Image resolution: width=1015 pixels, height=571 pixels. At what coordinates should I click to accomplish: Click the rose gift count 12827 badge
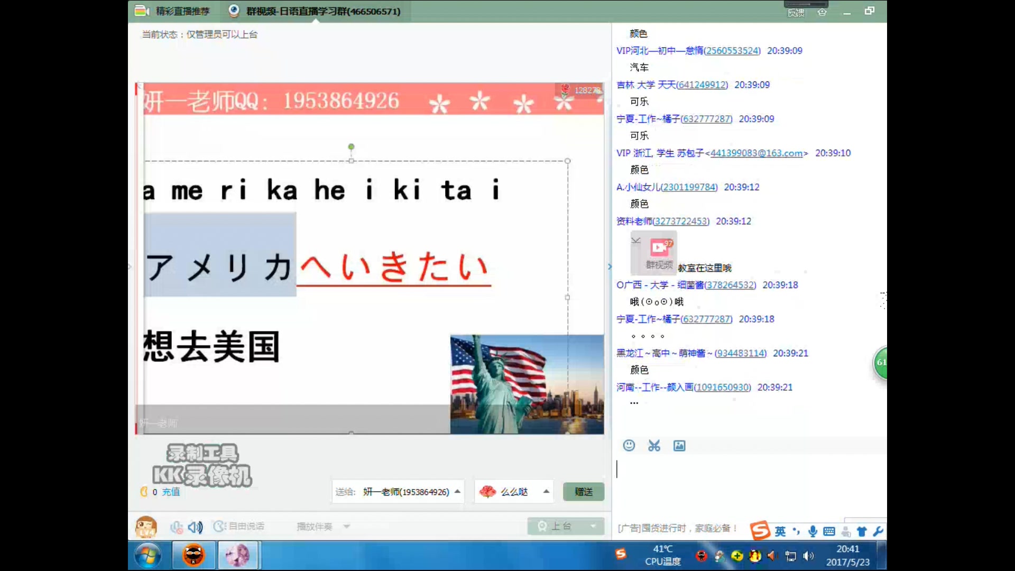click(580, 90)
